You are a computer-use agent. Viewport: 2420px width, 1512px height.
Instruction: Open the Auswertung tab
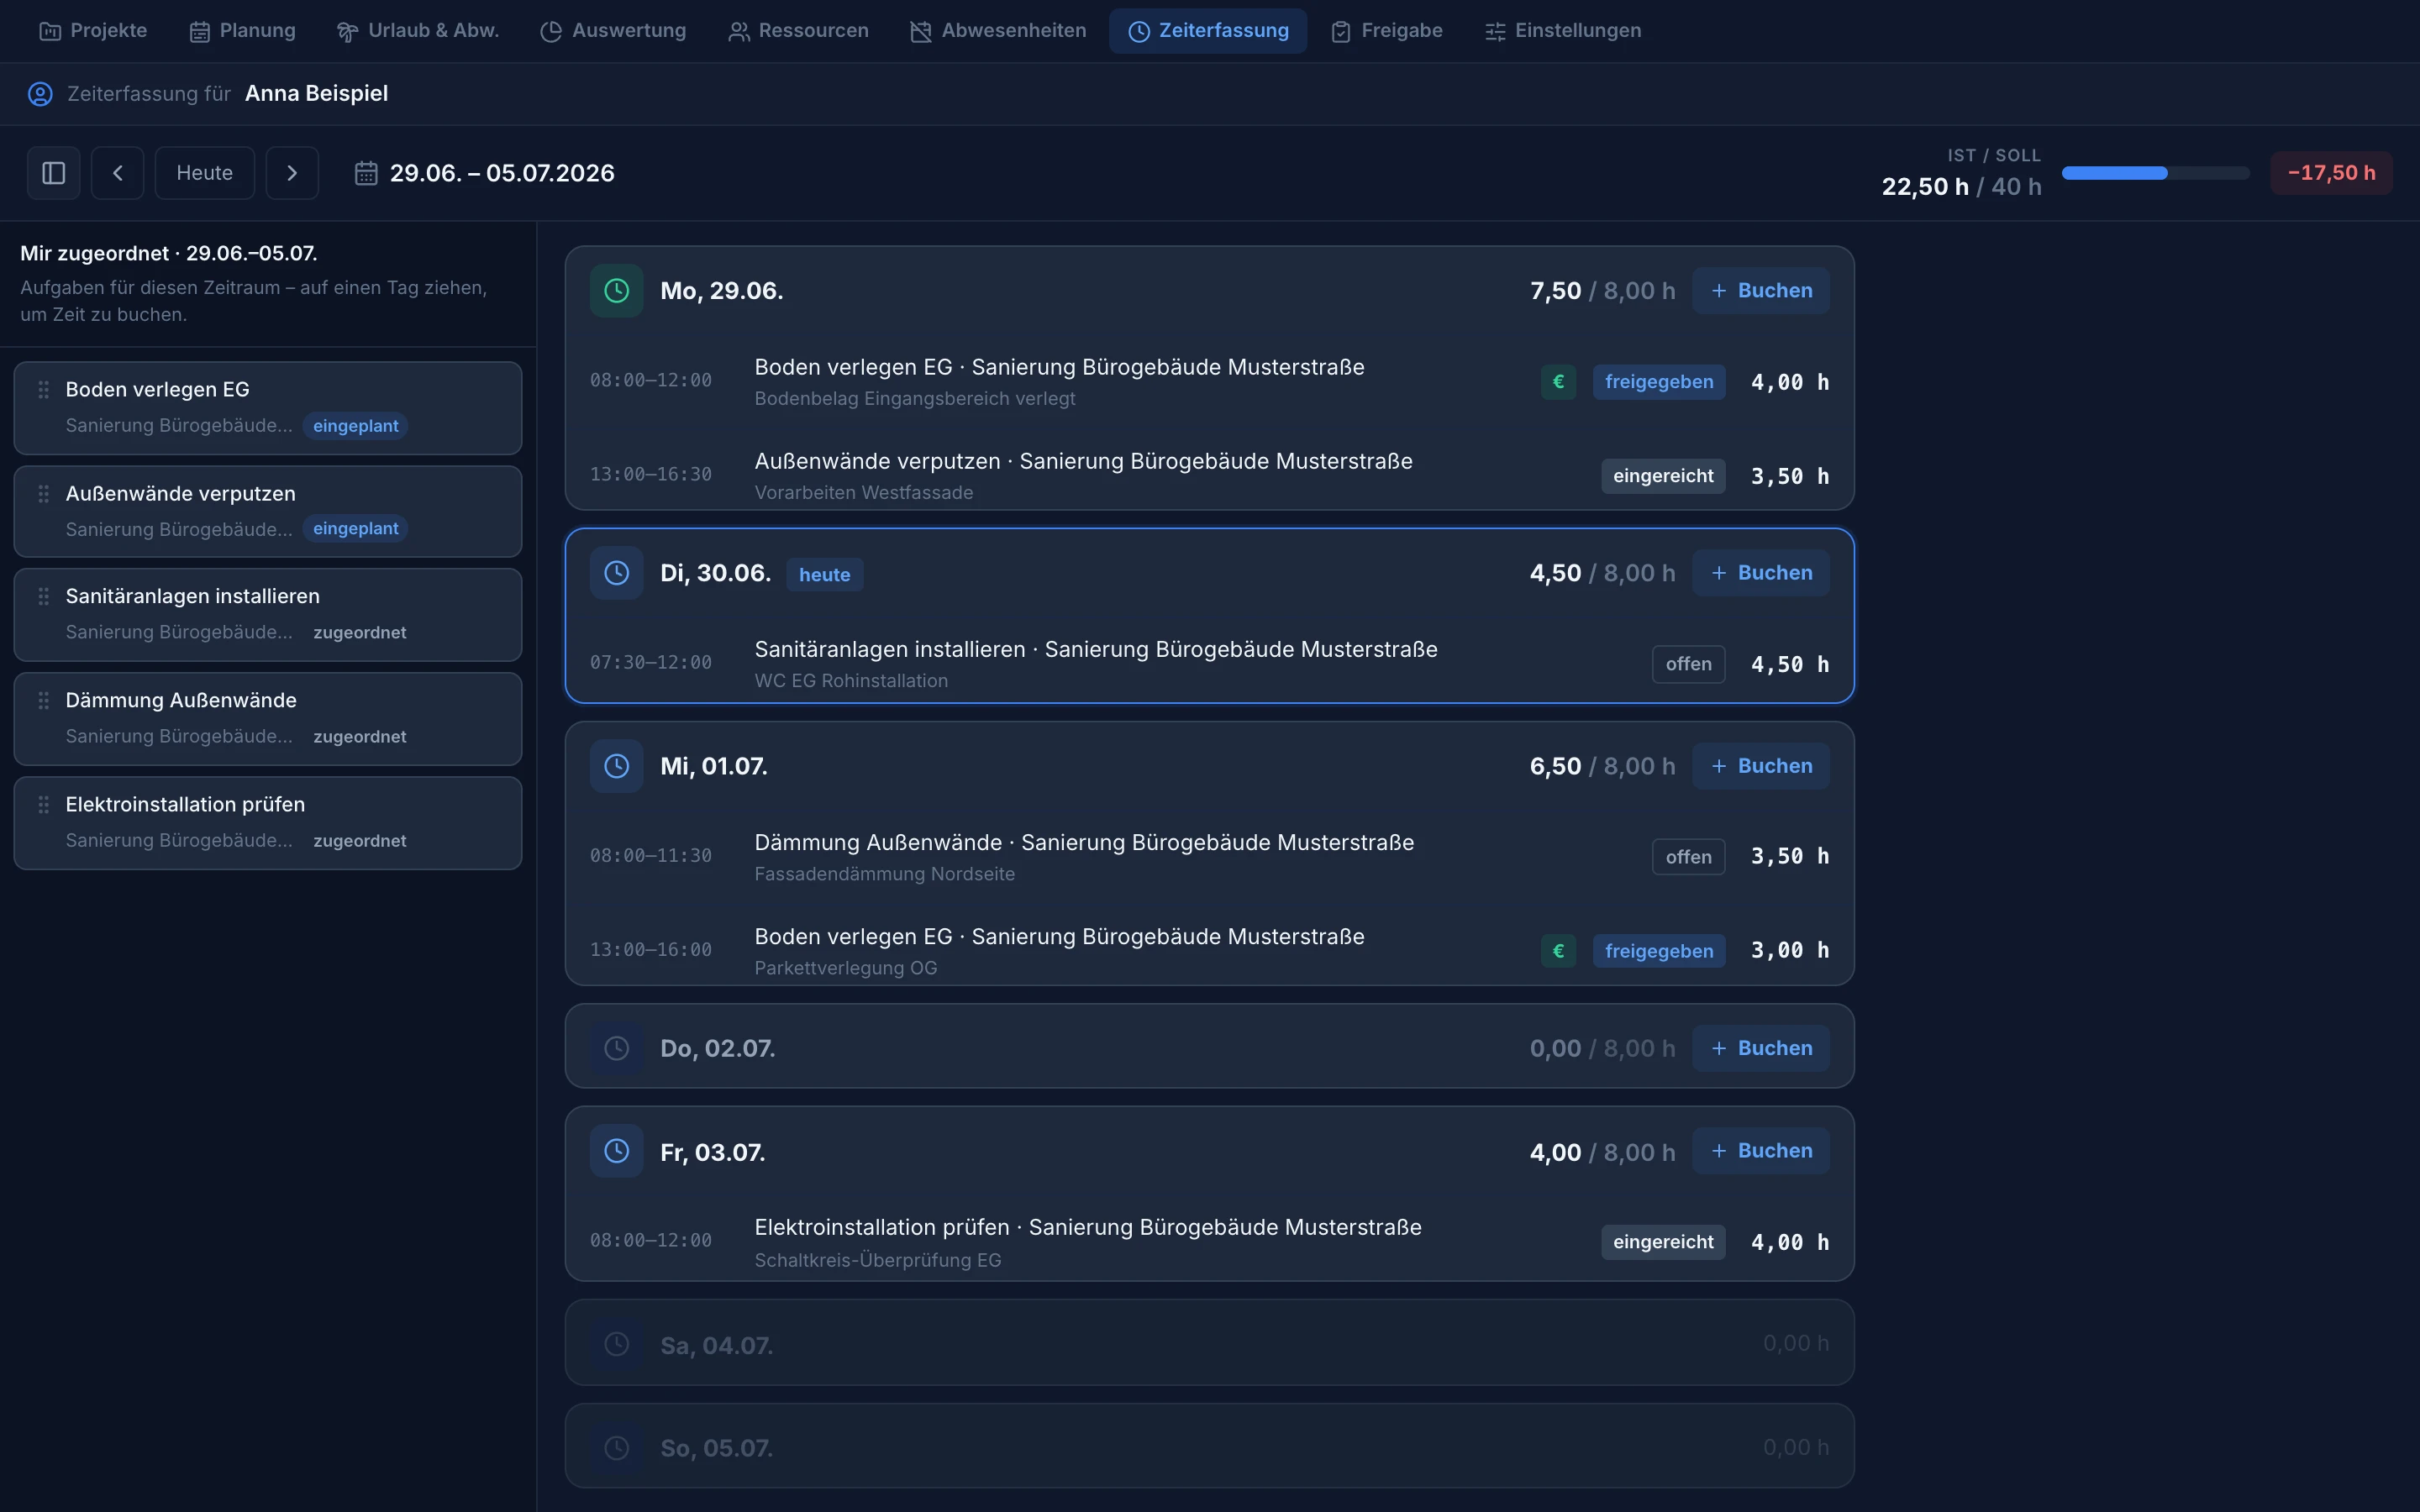613,31
